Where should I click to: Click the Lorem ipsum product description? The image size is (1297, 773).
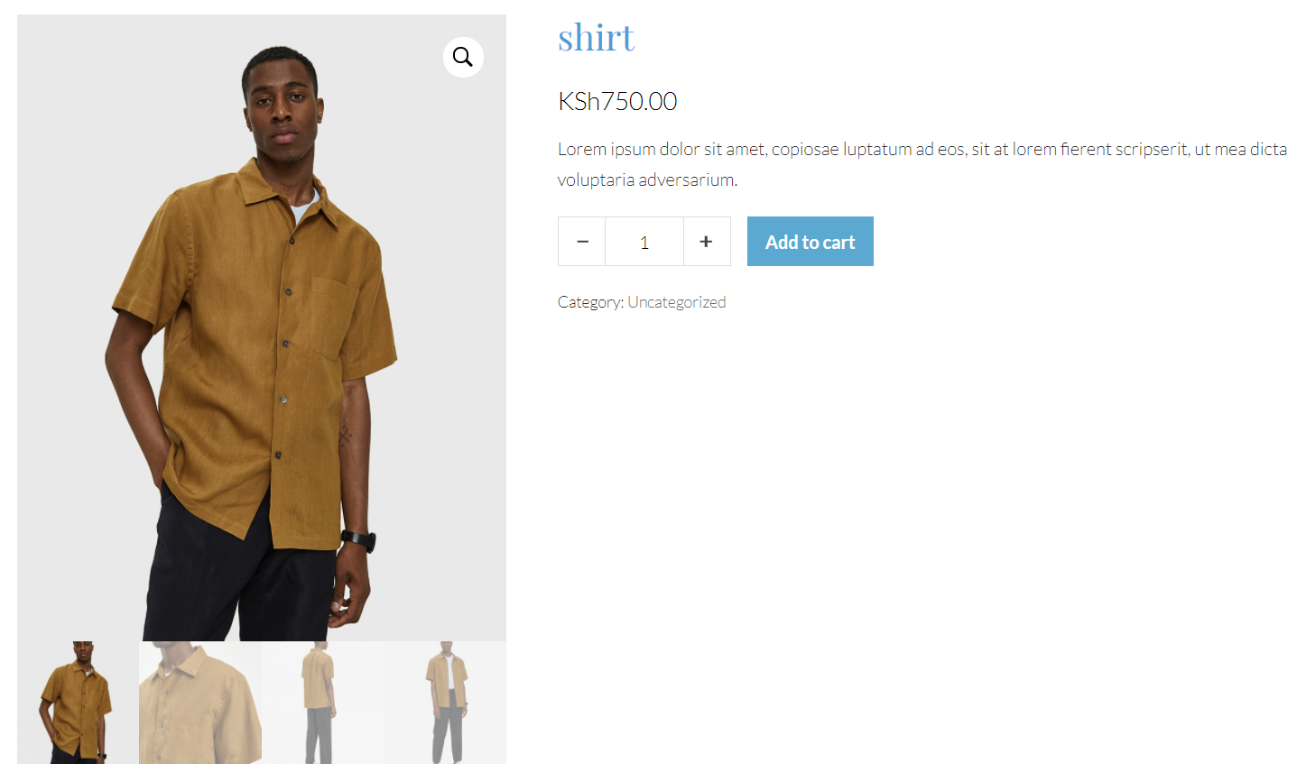922,164
